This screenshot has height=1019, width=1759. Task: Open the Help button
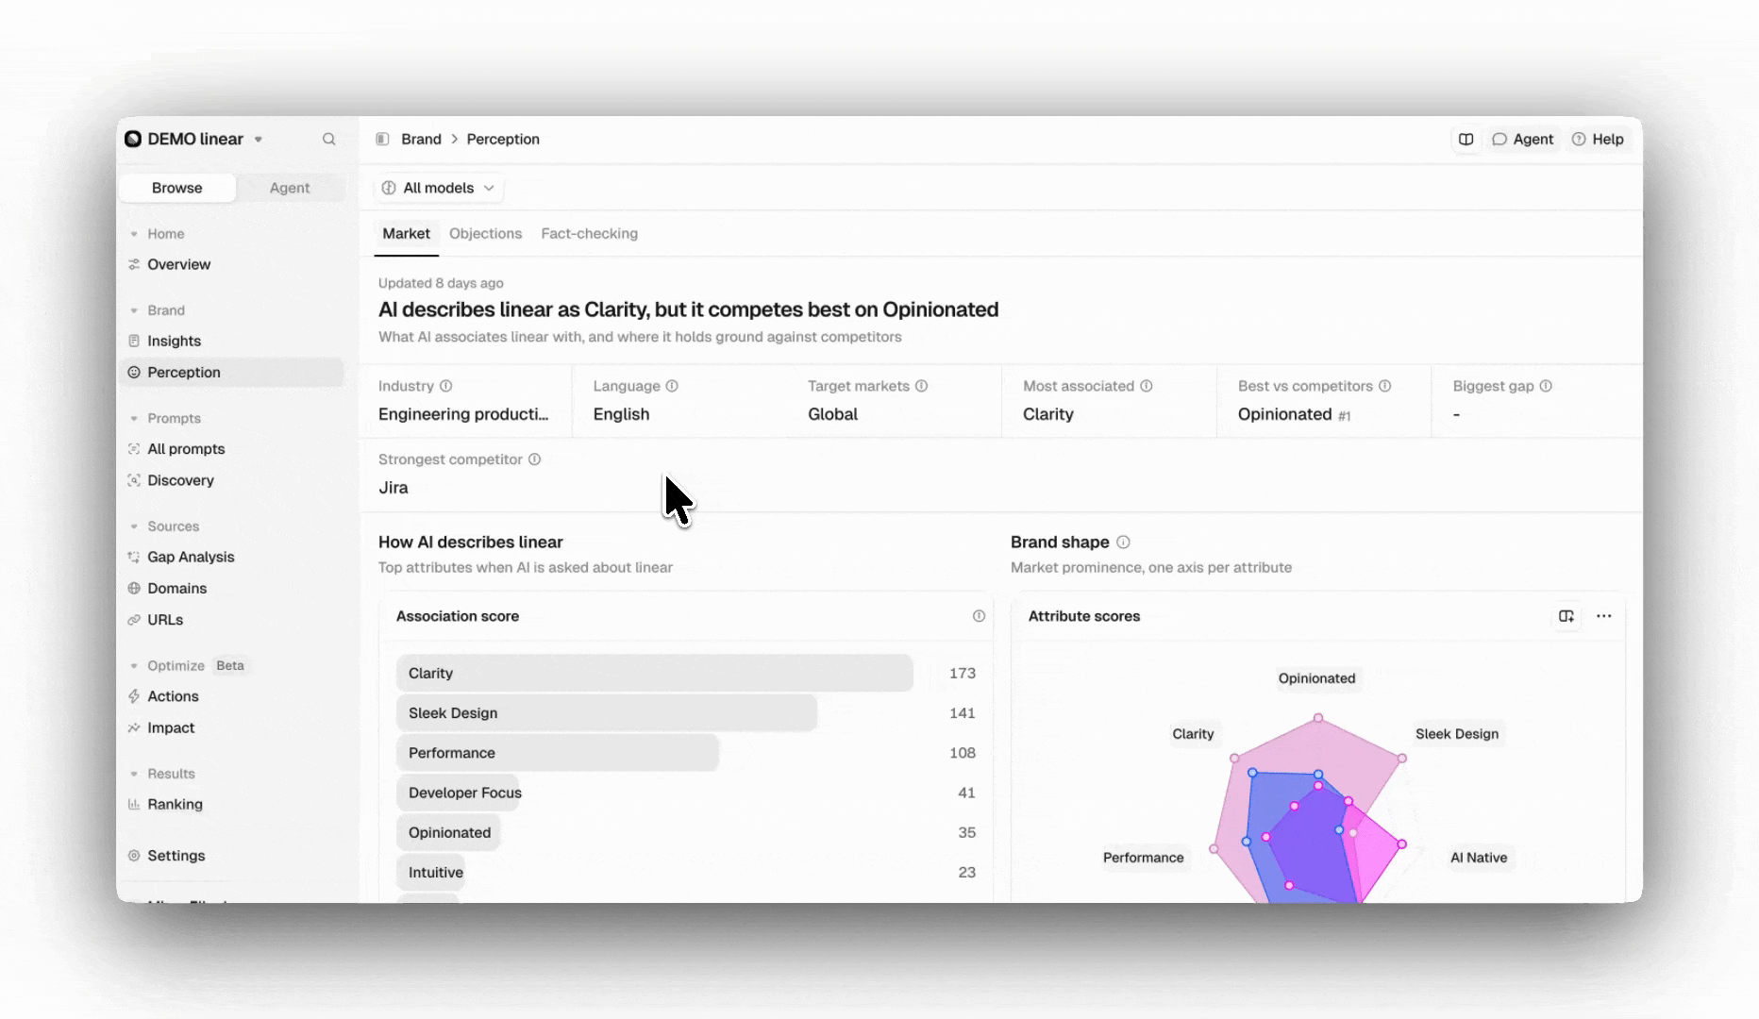click(x=1598, y=139)
